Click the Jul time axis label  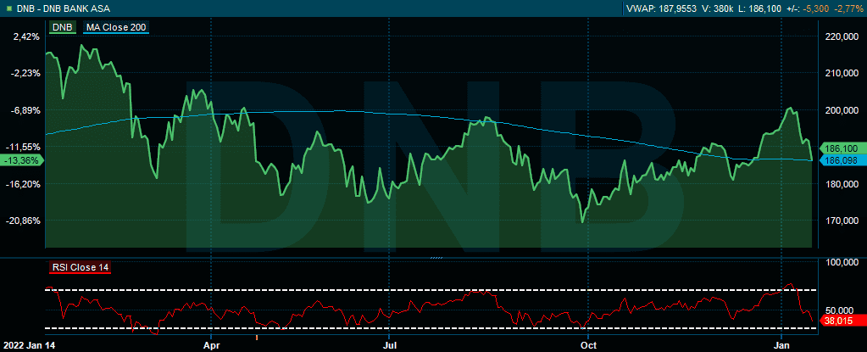point(389,345)
